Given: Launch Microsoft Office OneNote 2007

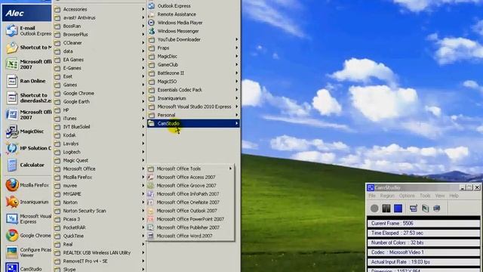Looking at the screenshot, I should tap(190, 202).
